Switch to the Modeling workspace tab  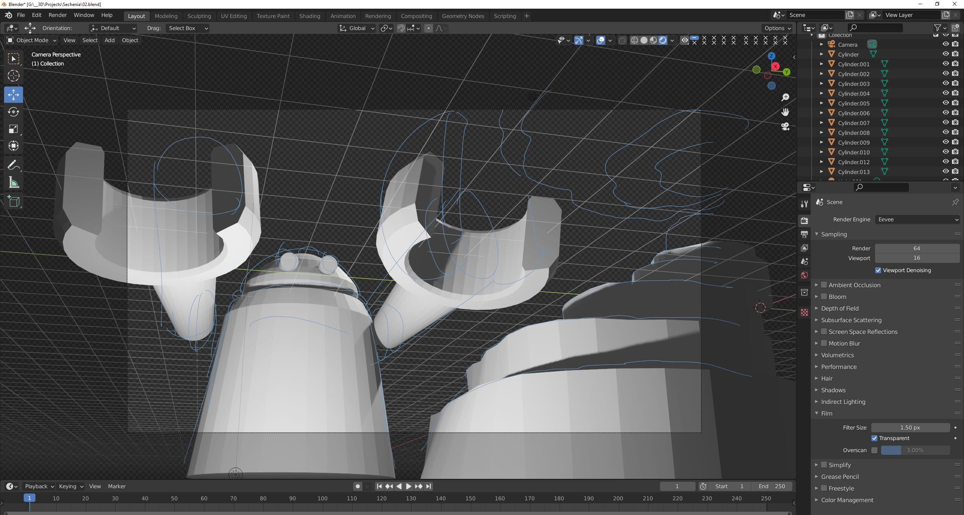coord(166,16)
